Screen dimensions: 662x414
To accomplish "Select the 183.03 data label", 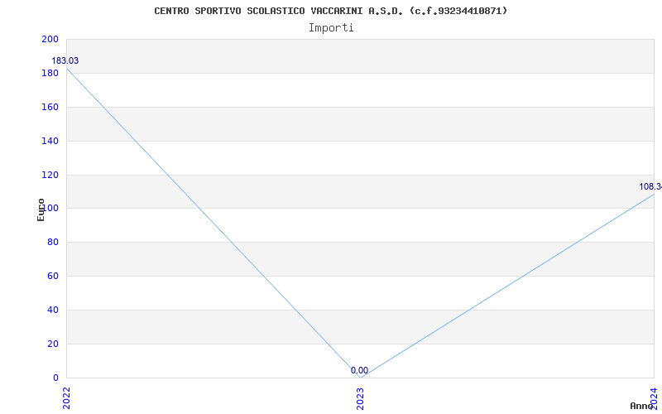I will (65, 60).
